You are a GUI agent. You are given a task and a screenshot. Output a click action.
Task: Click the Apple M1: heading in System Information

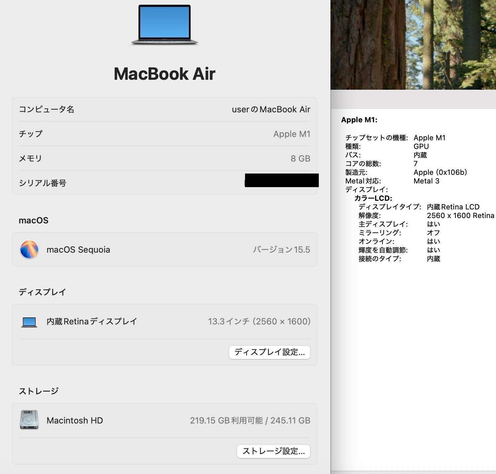point(359,120)
